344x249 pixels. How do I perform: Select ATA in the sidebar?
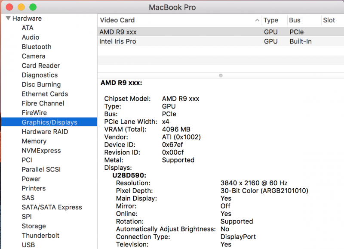(x=28, y=28)
